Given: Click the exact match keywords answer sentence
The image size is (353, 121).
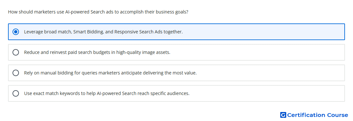Looking at the screenshot, I should (x=107, y=93).
